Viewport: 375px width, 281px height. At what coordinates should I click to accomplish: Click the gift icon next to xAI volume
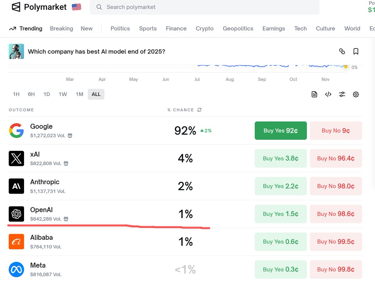pos(66,163)
